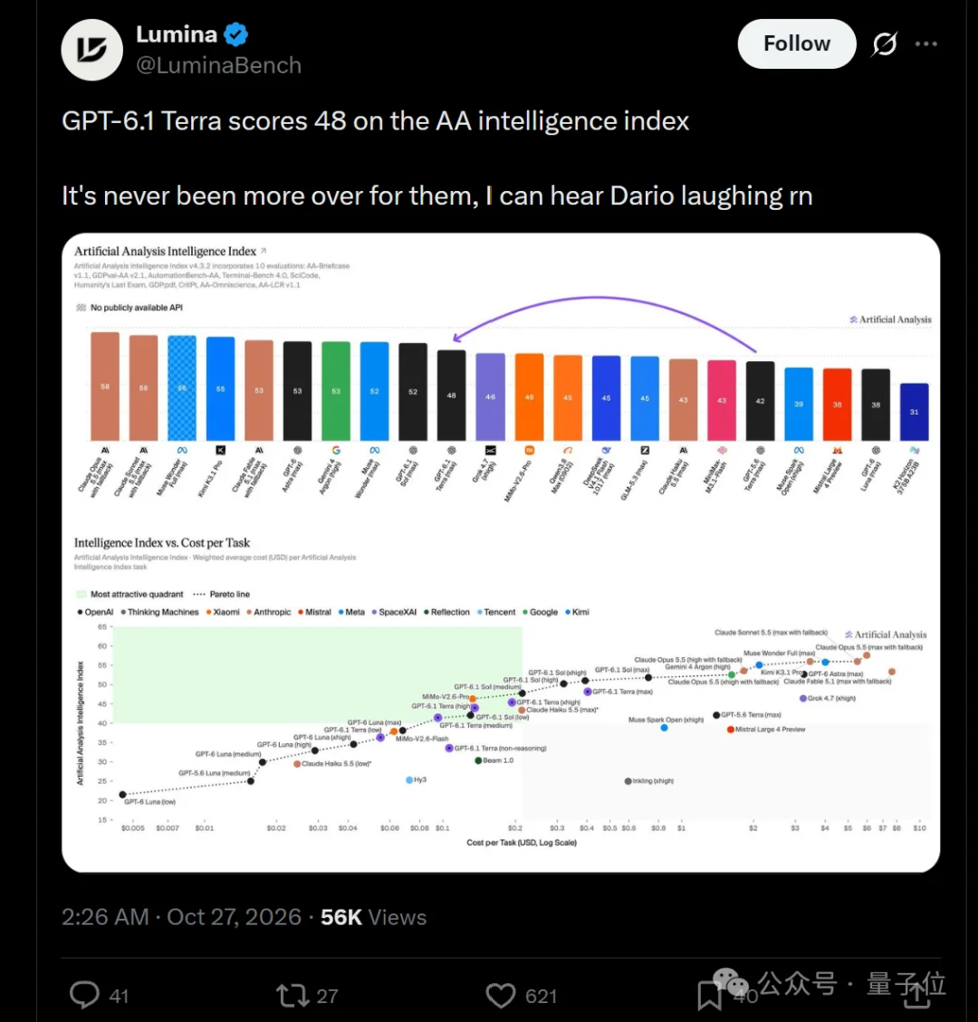Click the share upload icon
Screen dimensions: 978x1022
click(x=916, y=994)
